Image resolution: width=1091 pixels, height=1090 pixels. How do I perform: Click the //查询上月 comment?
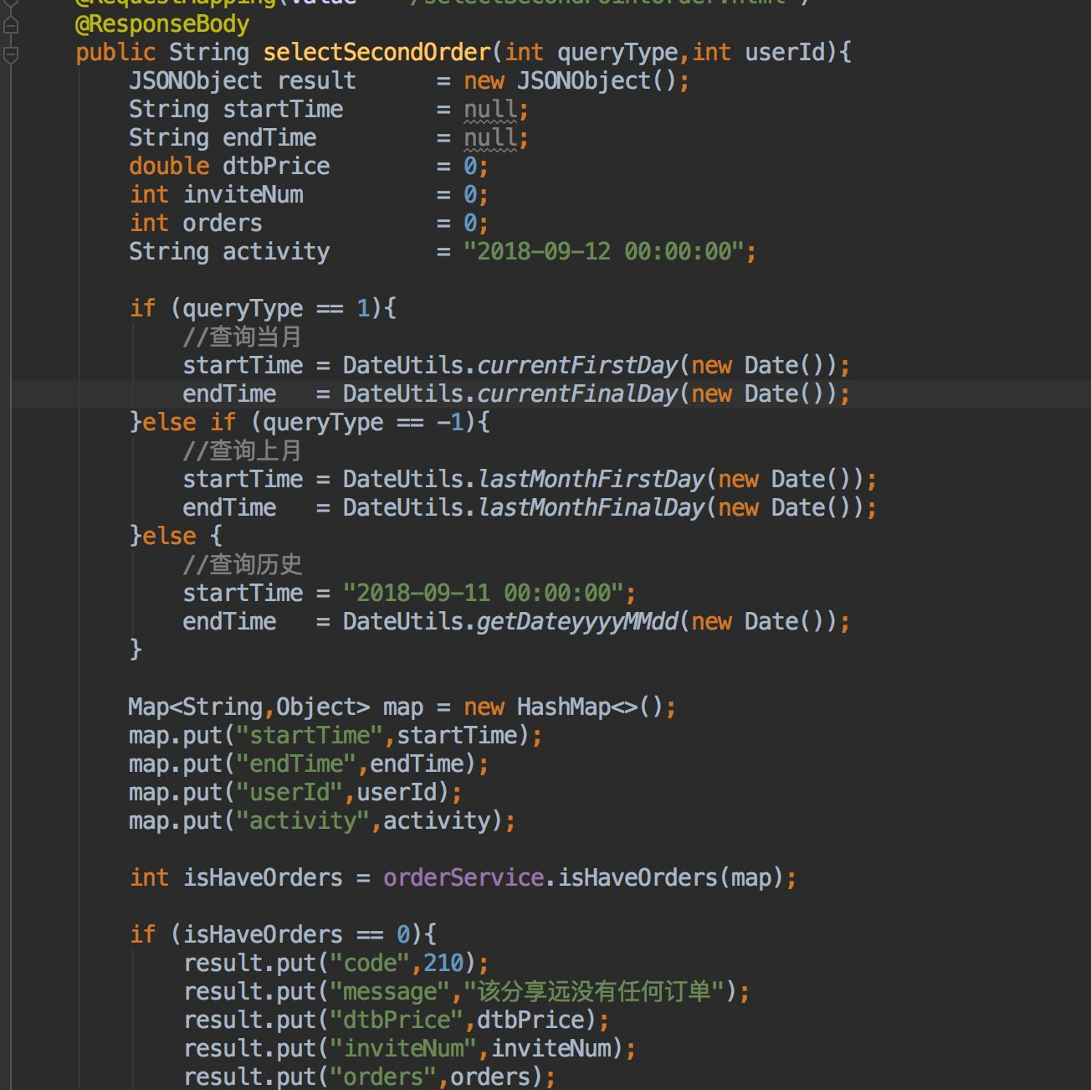(x=243, y=451)
